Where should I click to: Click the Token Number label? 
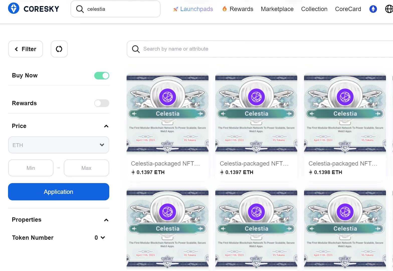tap(33, 238)
